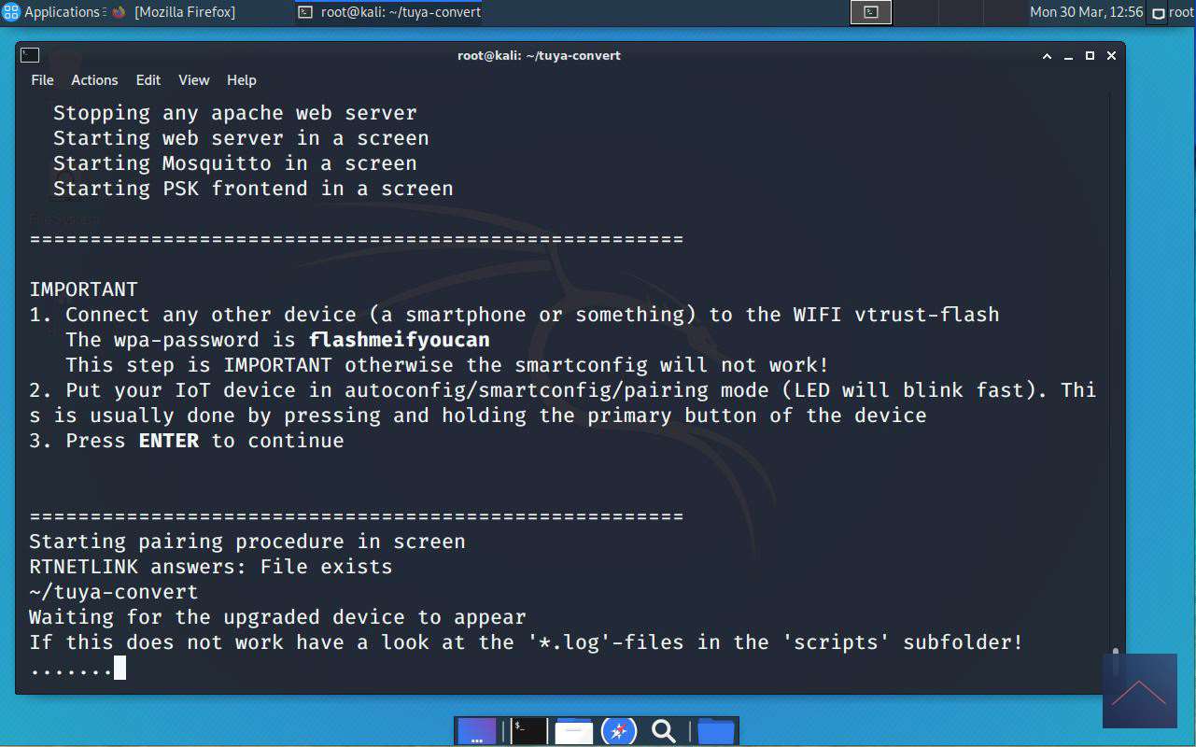Open the View menu
This screenshot has height=747, width=1196.
pyautogui.click(x=194, y=80)
